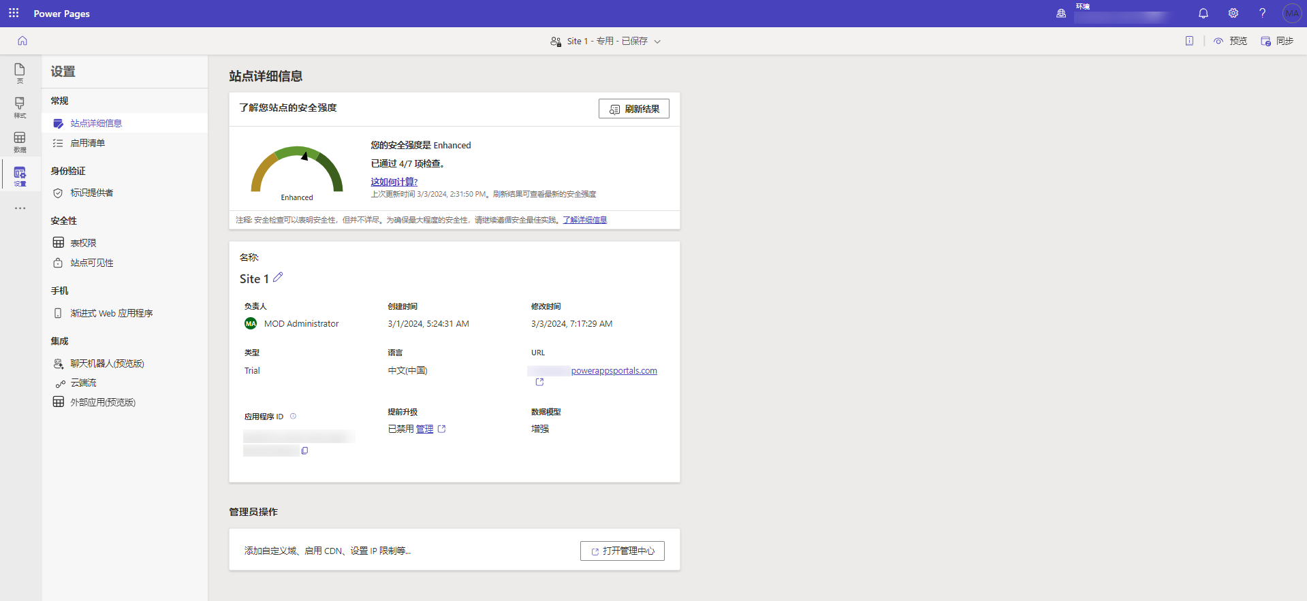
Task: Click the info pane icon next to Preview
Action: 1189,41
